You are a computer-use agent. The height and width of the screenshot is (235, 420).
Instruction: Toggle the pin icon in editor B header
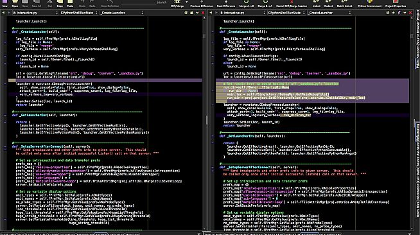coord(399,13)
